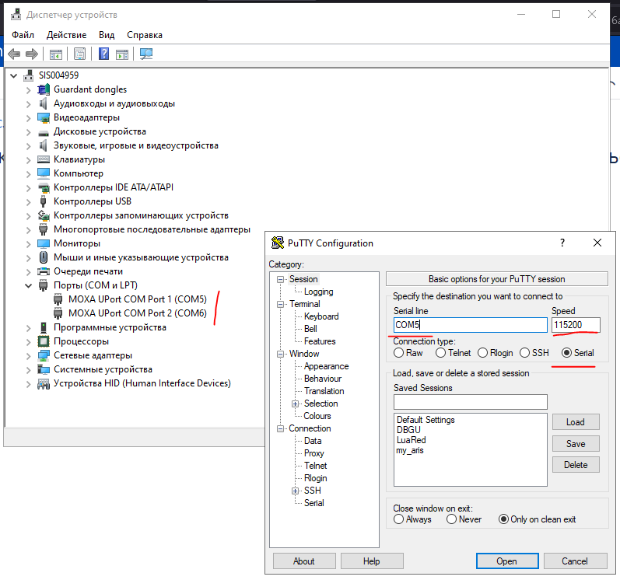Expand Многопортовые последовательные адаптеры node
The image size is (620, 580).
point(28,229)
